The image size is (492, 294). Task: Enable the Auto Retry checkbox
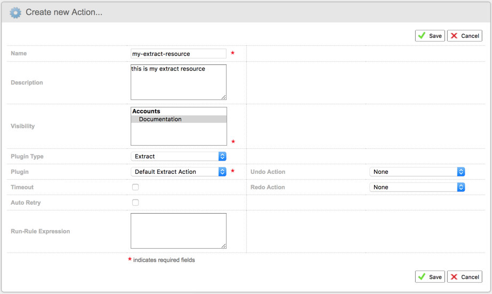coord(135,203)
